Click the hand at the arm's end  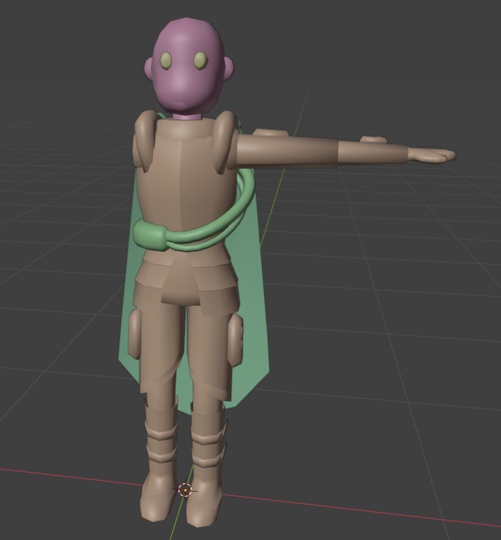click(x=433, y=155)
